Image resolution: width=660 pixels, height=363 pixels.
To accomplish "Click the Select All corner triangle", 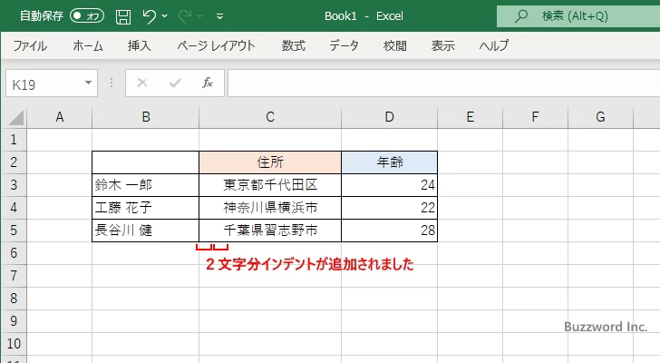I will (x=15, y=117).
